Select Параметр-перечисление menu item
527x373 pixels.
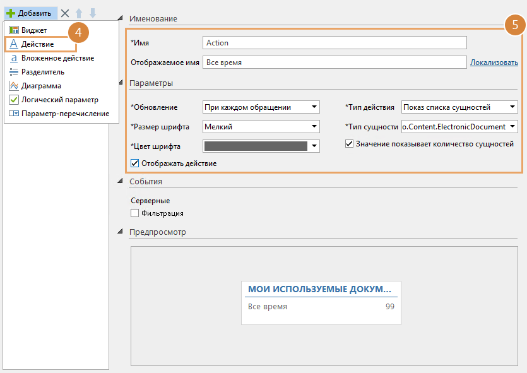tap(65, 114)
